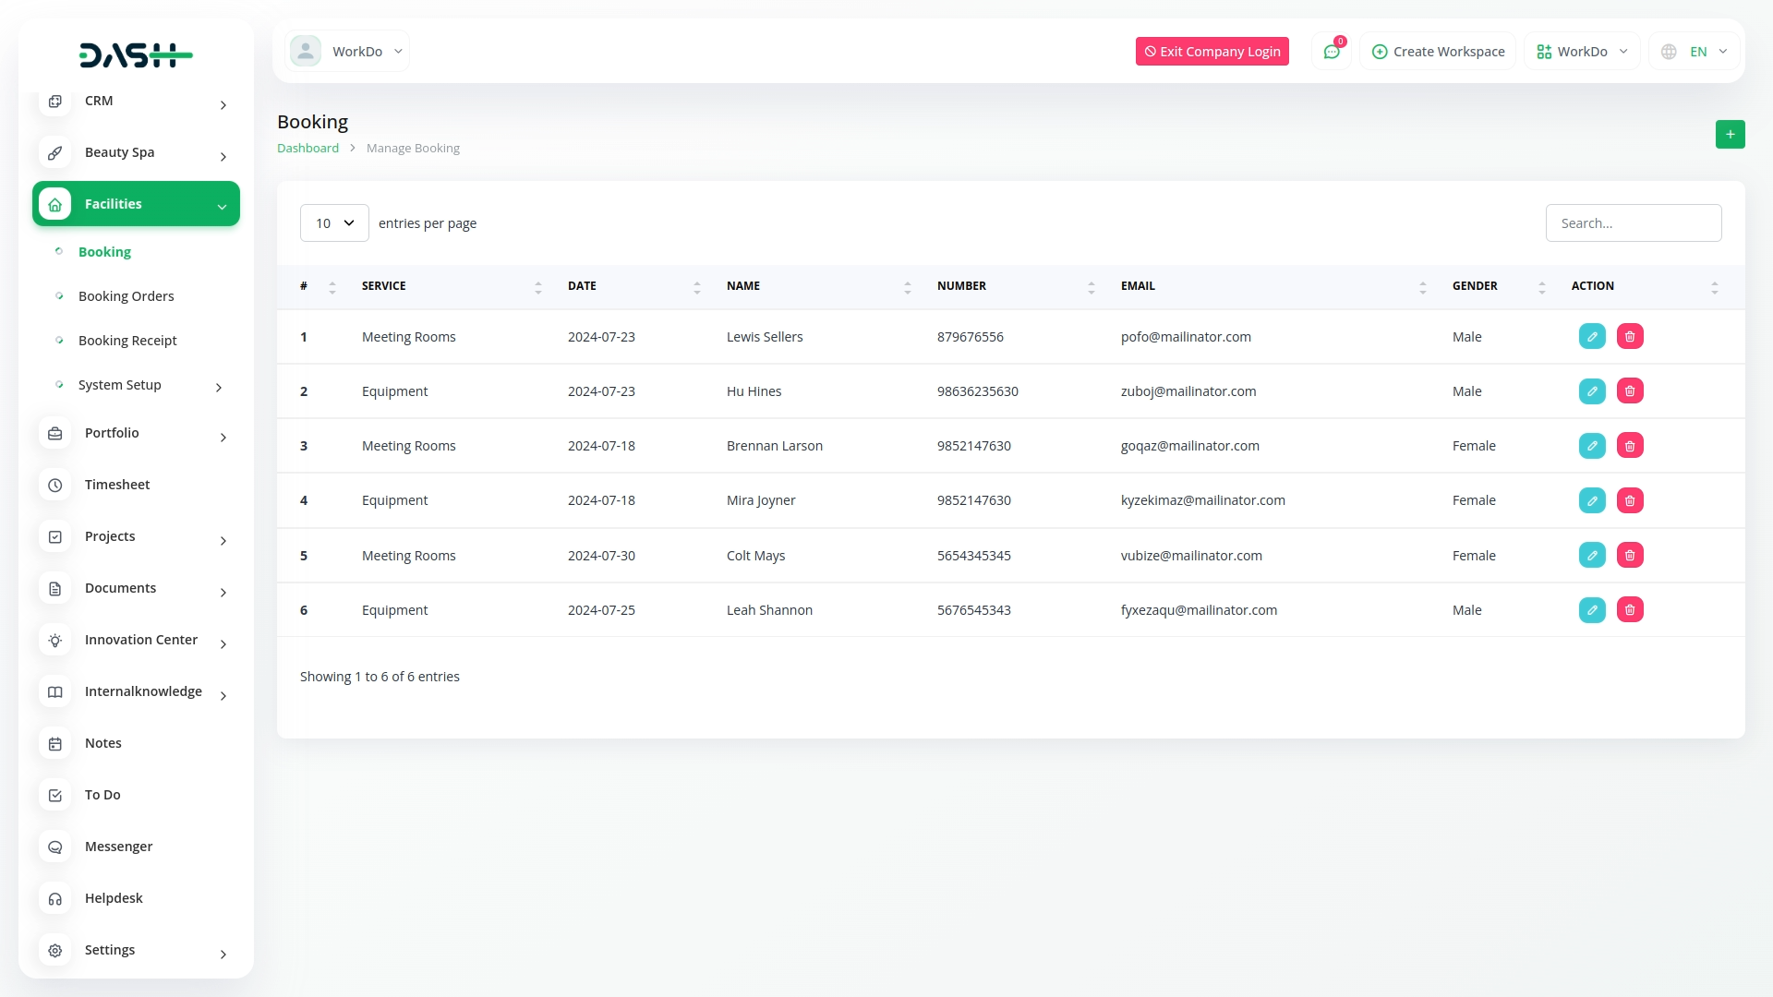Expand the System Setup submenu

coord(139,385)
